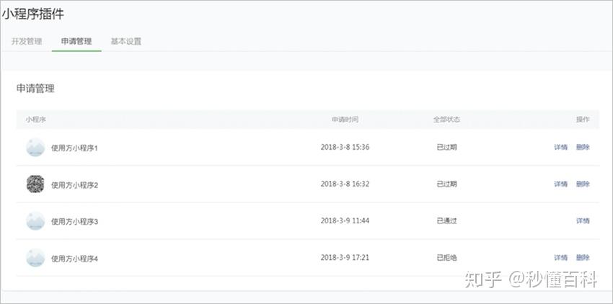613x304 pixels.
Task: Click the avatar icon of 使用方小程序3
Action: [x=35, y=221]
